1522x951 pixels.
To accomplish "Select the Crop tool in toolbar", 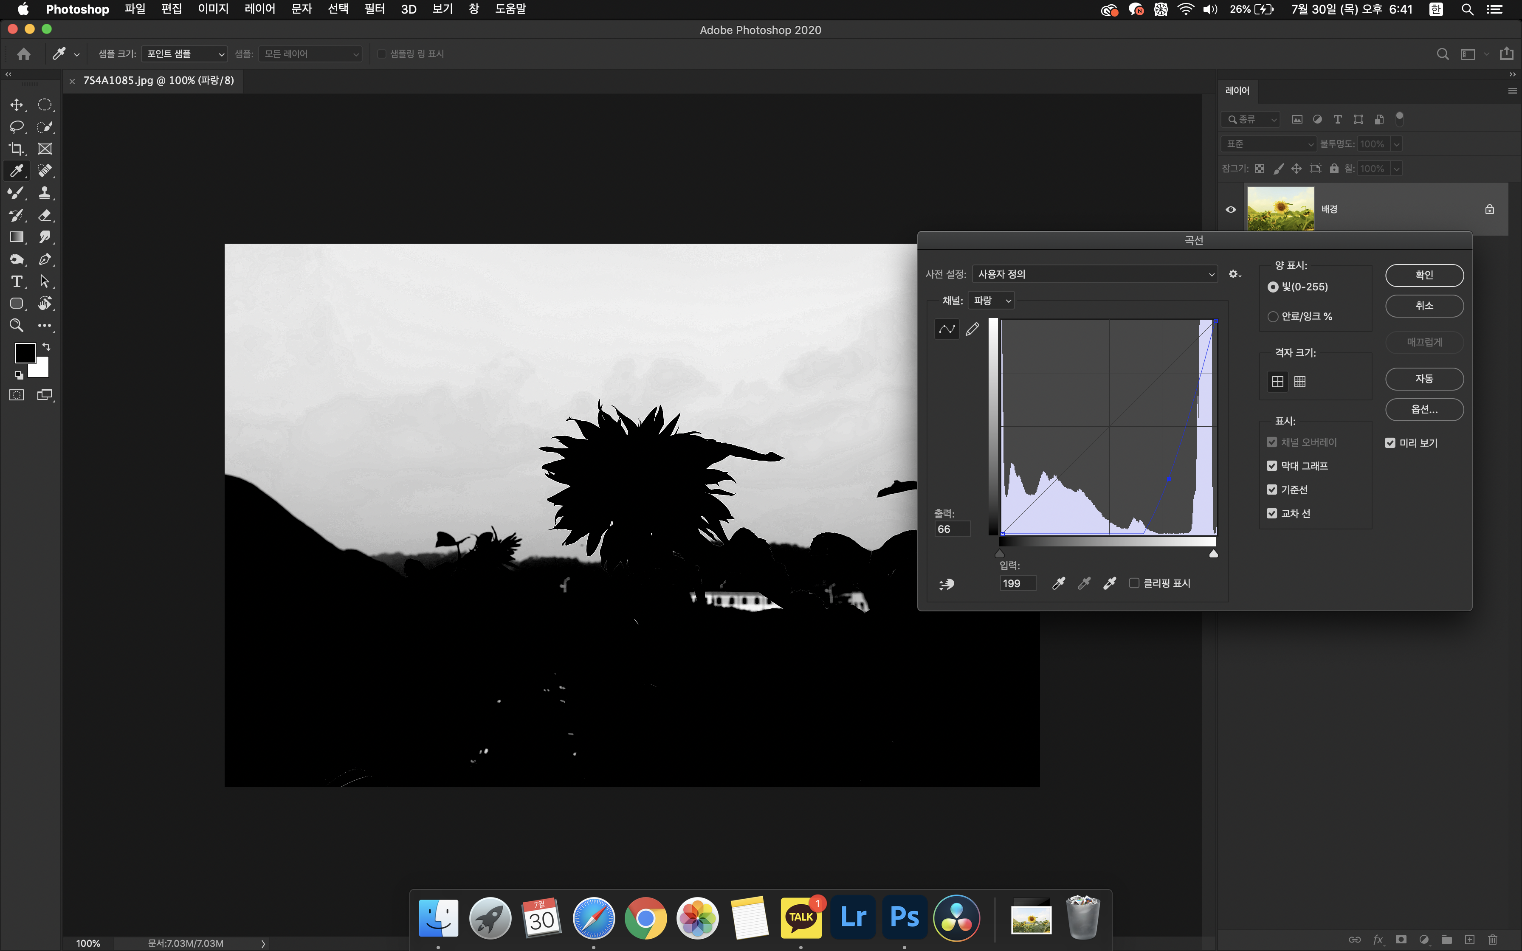I will click(17, 149).
